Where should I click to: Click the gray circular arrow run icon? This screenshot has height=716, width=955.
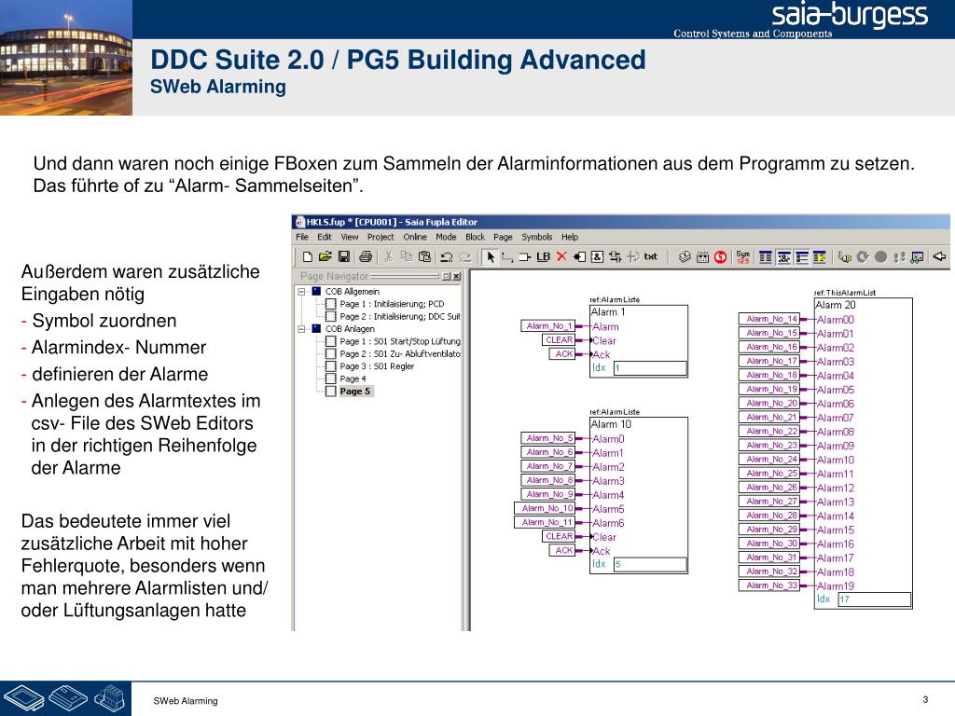[x=863, y=257]
